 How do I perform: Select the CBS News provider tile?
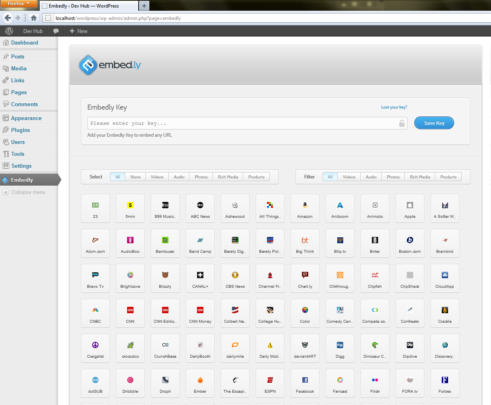pyautogui.click(x=235, y=278)
